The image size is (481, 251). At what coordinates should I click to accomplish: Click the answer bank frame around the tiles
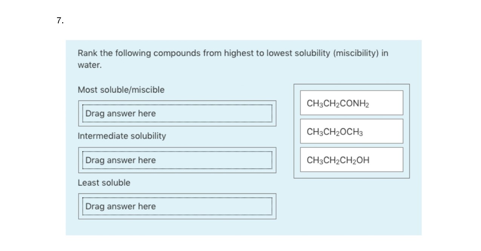coord(351,131)
